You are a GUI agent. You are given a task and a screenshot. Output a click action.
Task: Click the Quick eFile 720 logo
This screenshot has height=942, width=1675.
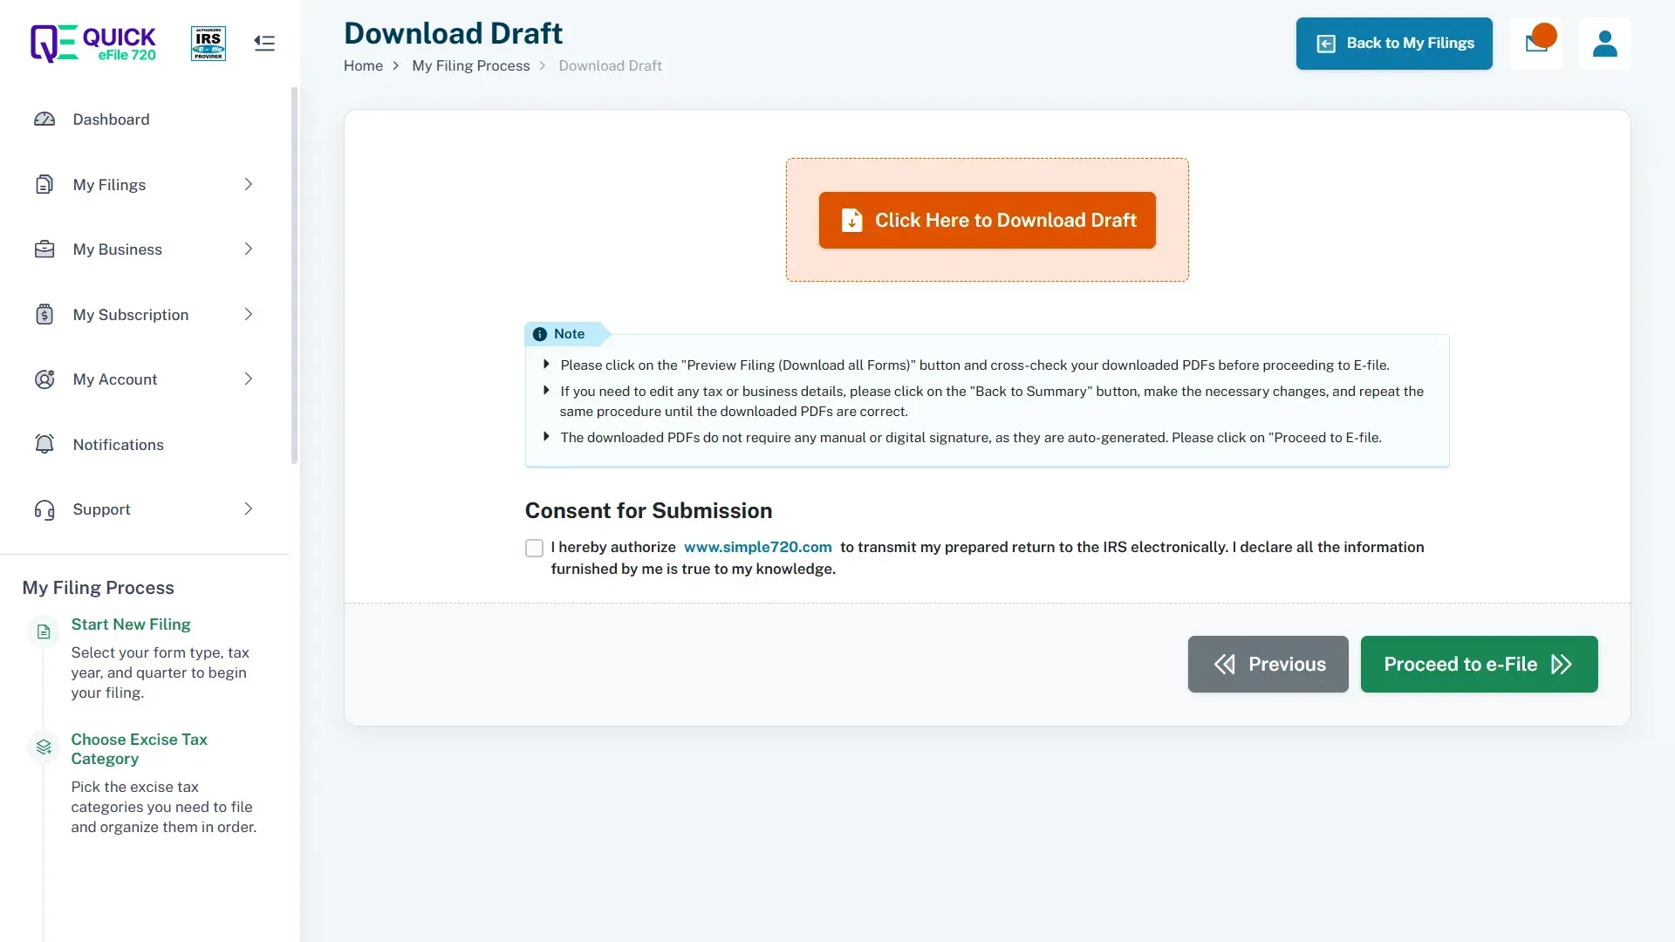pos(93,43)
